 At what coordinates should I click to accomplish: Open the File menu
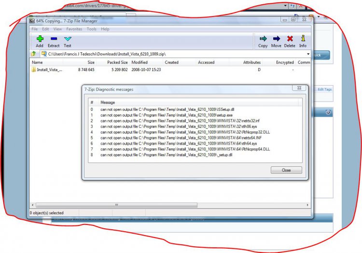pyautogui.click(x=35, y=29)
